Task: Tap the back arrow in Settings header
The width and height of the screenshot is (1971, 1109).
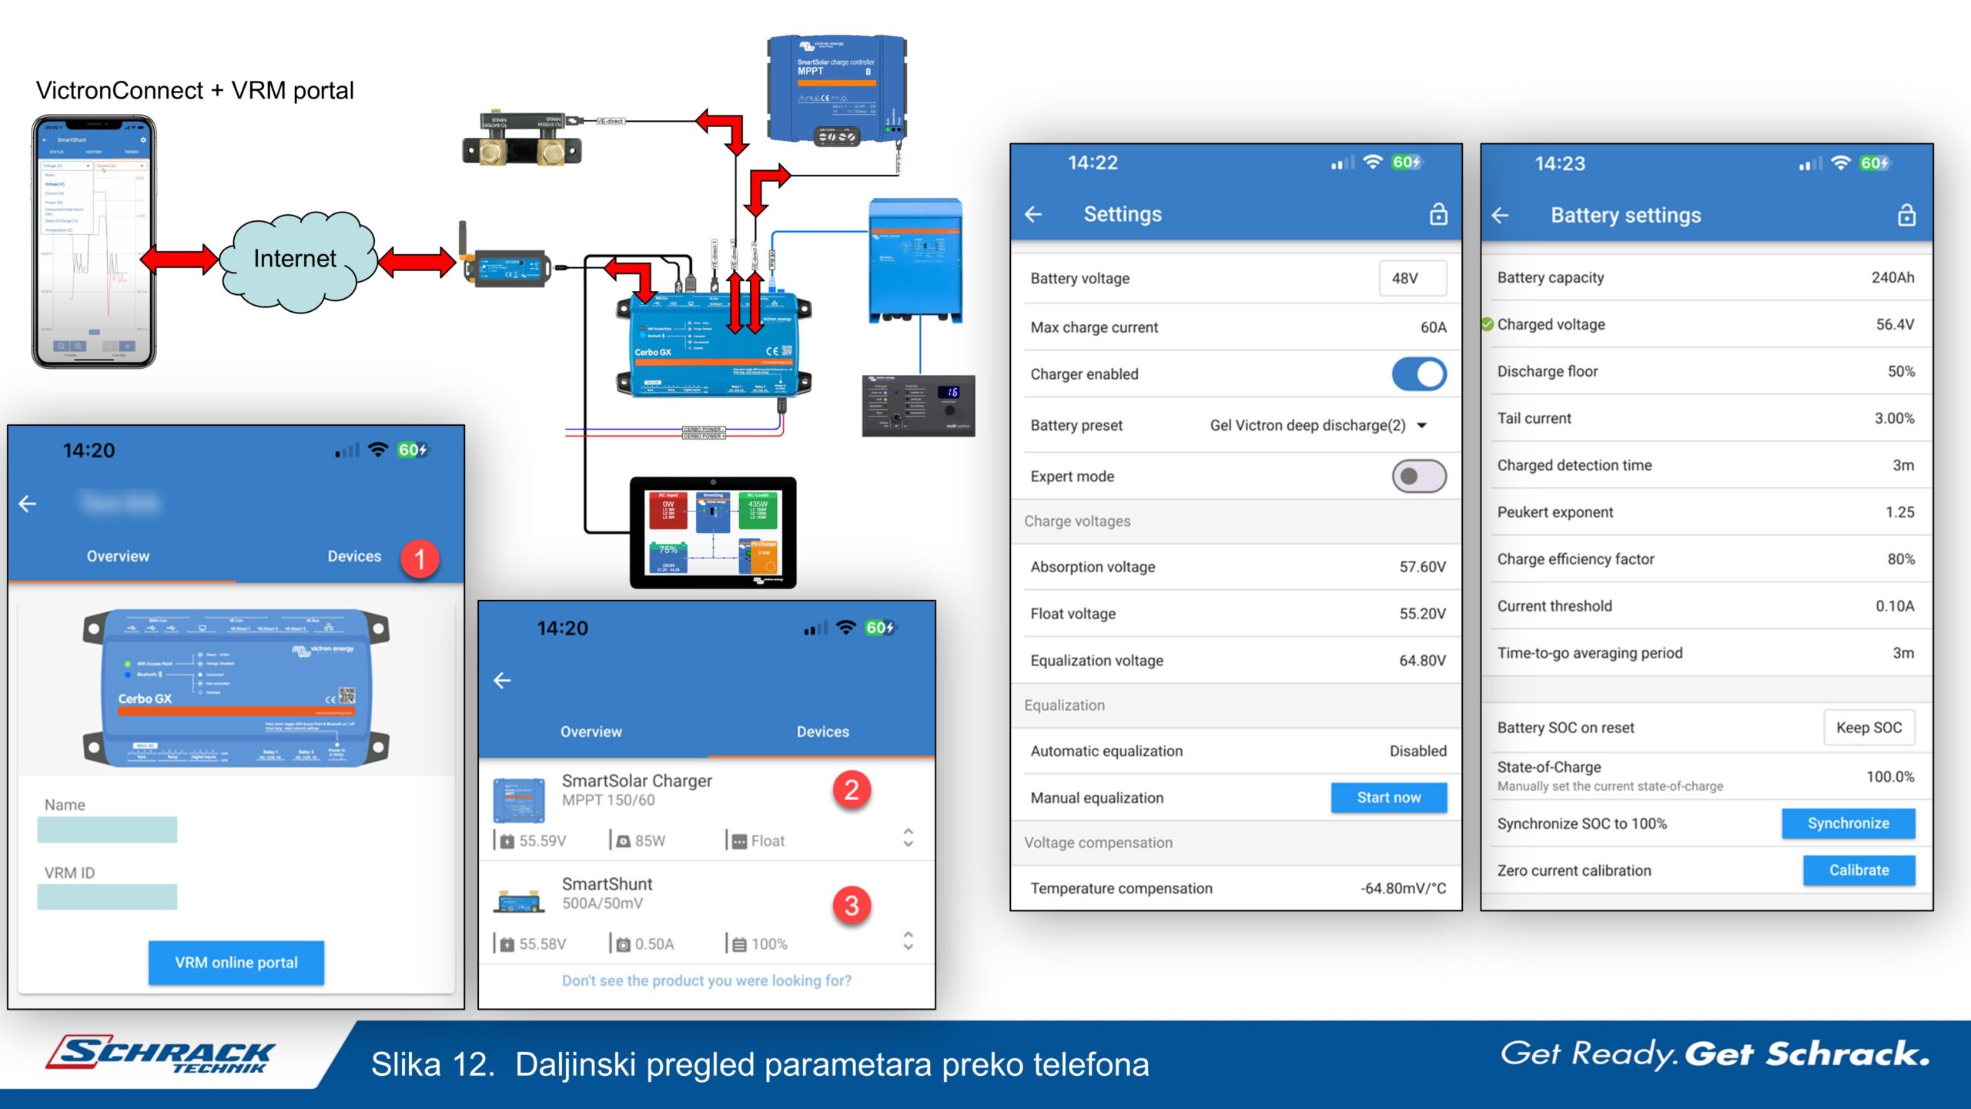Action: click(1033, 214)
